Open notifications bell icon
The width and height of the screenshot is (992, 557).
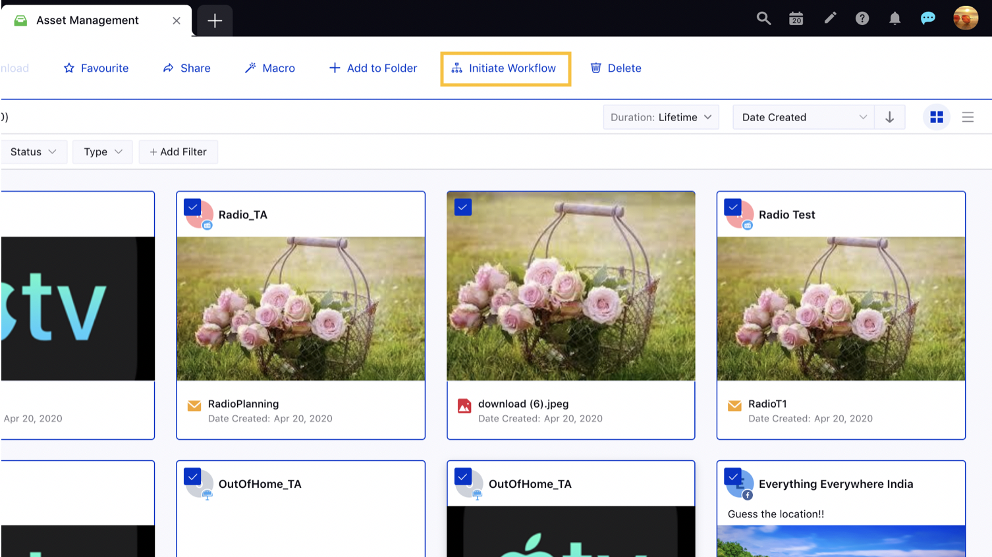[895, 18]
